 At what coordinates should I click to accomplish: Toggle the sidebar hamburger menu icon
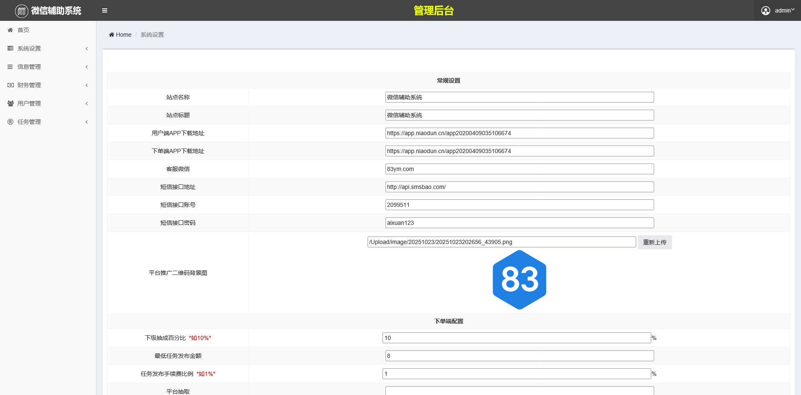105,10
